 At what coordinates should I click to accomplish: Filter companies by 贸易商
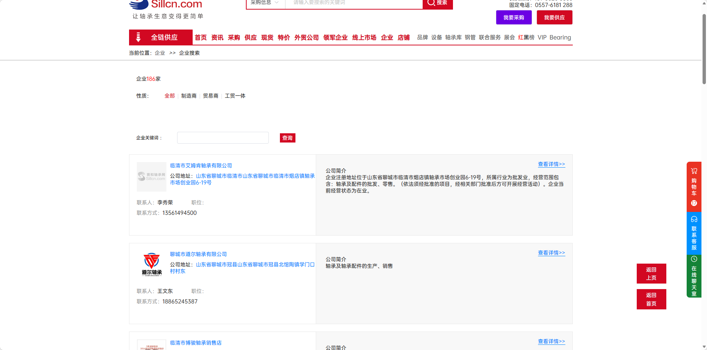tap(210, 96)
